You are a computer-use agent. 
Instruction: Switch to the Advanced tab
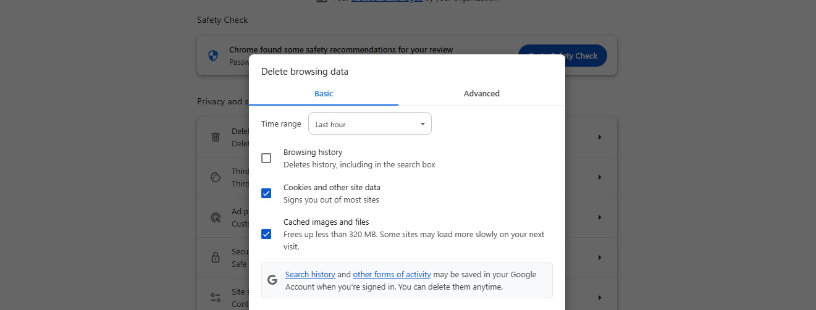tap(481, 94)
